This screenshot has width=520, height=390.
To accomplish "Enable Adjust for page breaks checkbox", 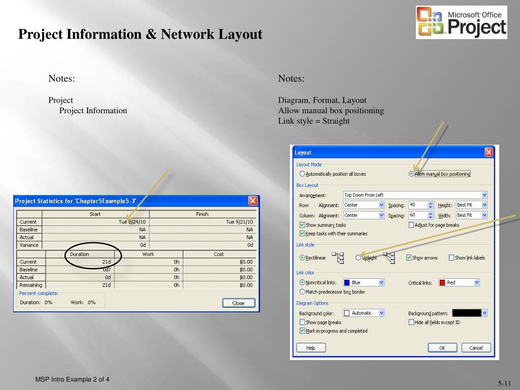I will coord(411,225).
